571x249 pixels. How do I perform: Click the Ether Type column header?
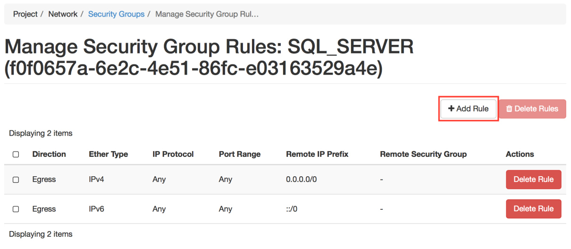click(x=108, y=154)
